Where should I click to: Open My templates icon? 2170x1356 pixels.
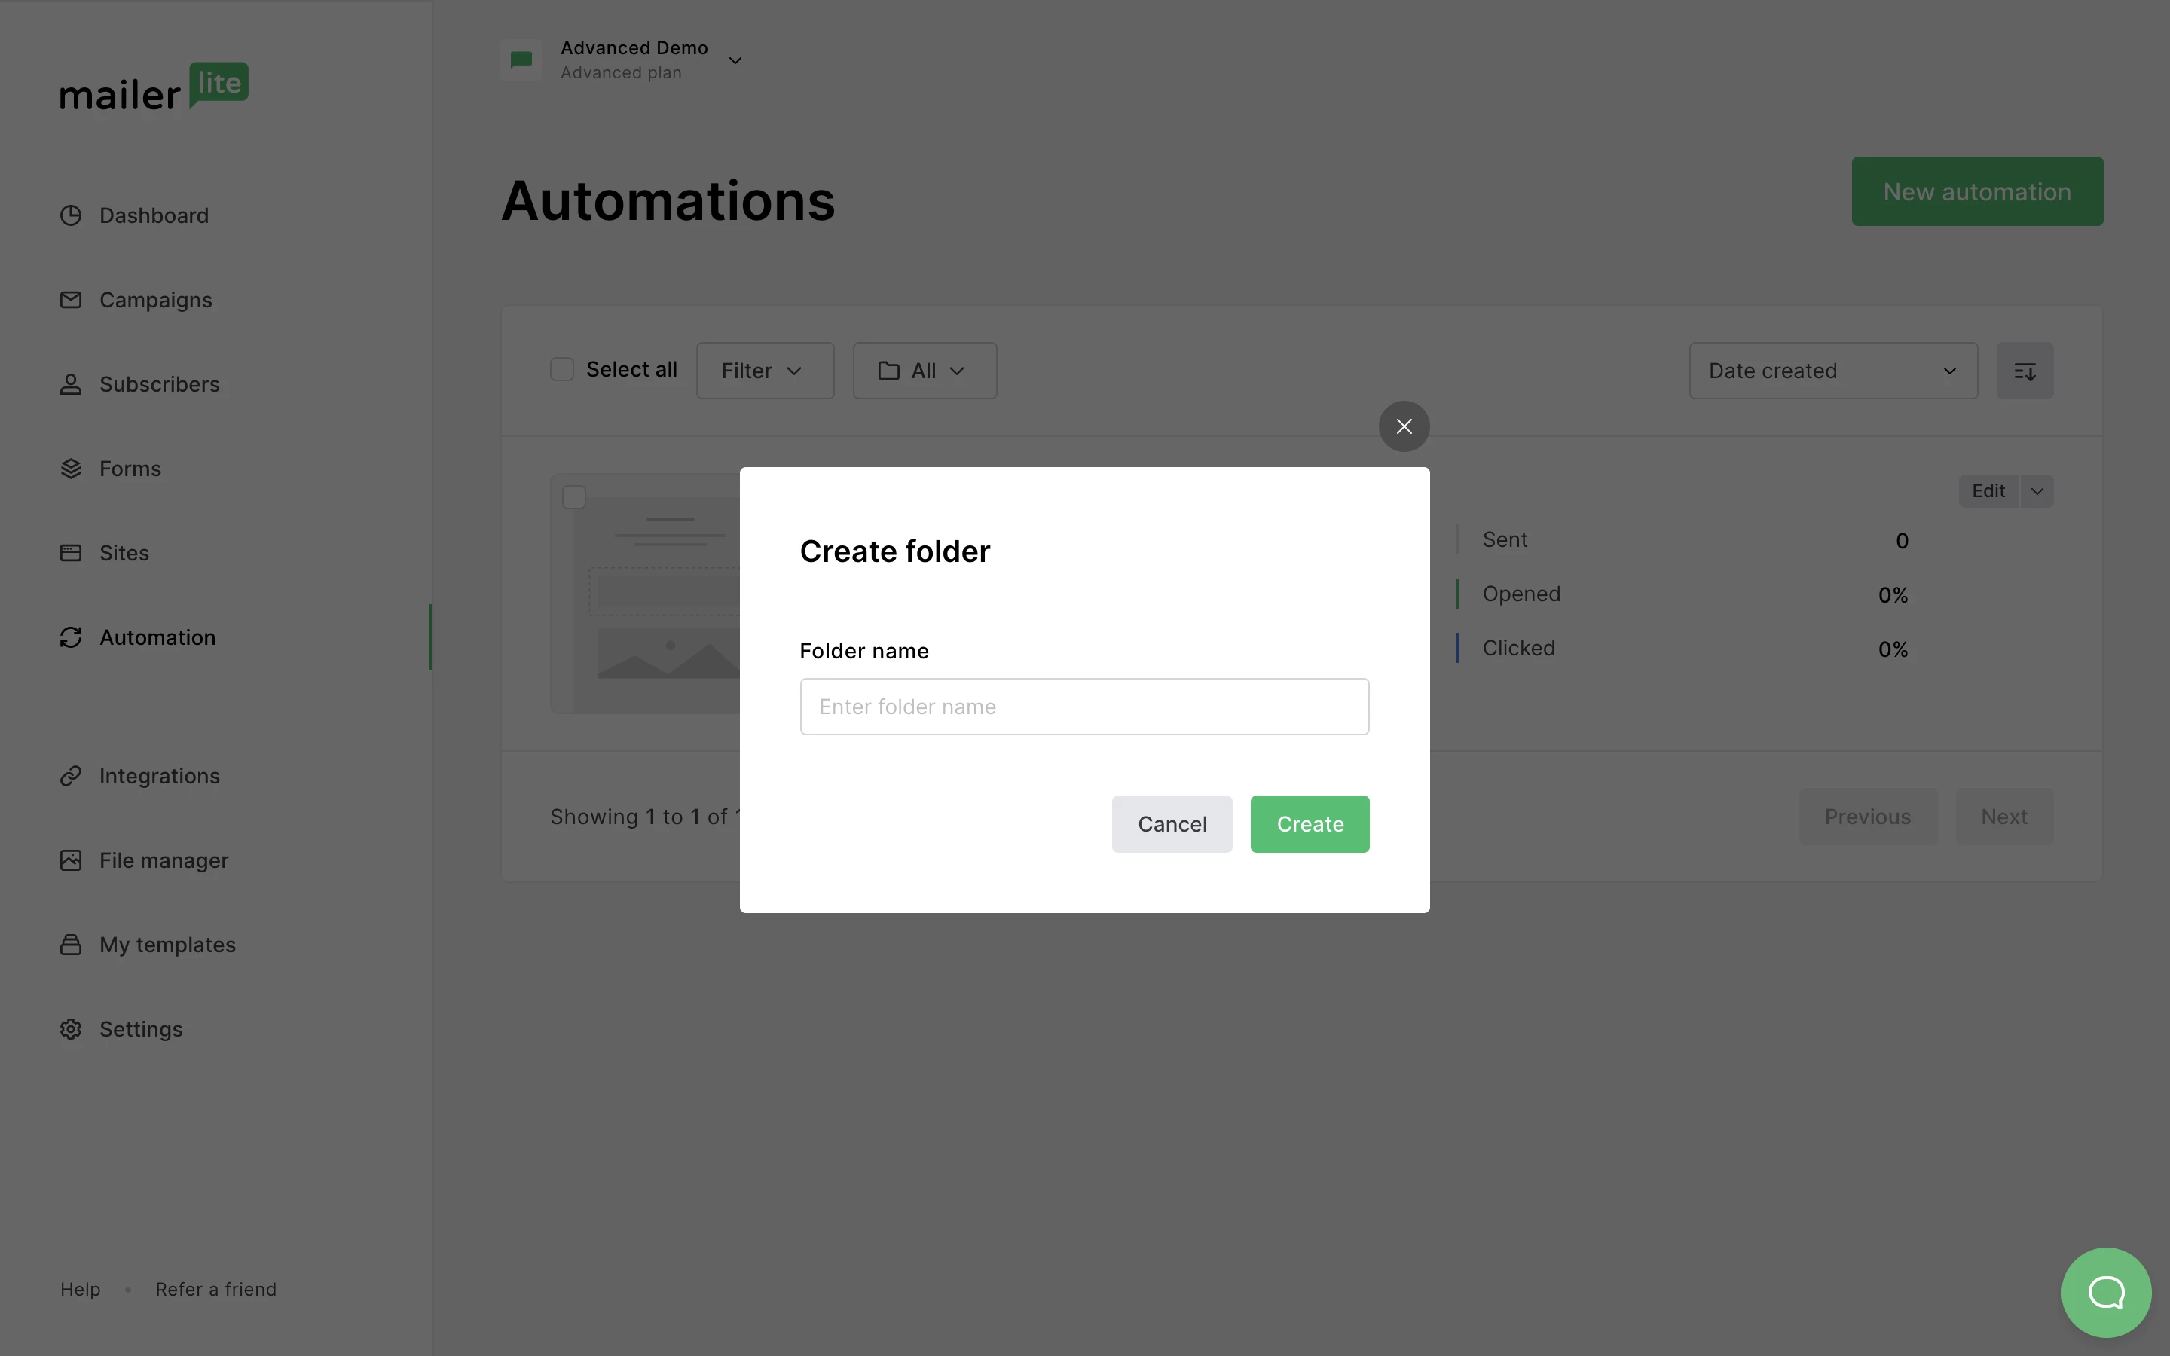(x=71, y=945)
